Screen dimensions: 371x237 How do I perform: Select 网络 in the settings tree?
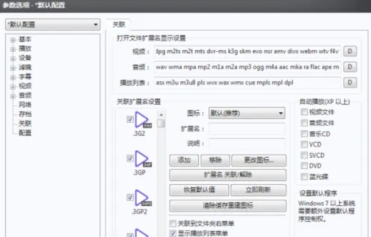(25, 105)
